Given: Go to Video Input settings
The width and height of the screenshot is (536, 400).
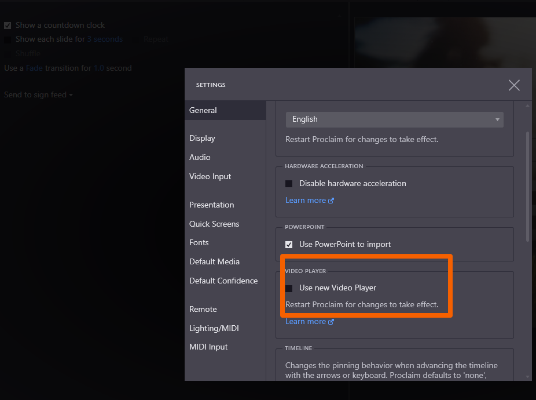Looking at the screenshot, I should 210,176.
